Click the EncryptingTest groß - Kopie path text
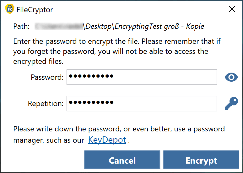 [159, 27]
